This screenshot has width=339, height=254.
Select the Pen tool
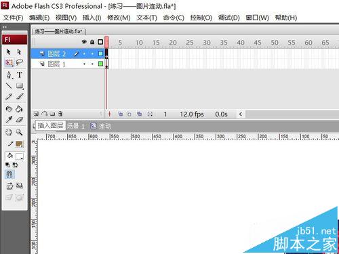(9, 75)
